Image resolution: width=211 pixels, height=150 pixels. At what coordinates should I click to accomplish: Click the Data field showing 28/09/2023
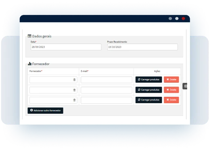[x=66, y=47]
